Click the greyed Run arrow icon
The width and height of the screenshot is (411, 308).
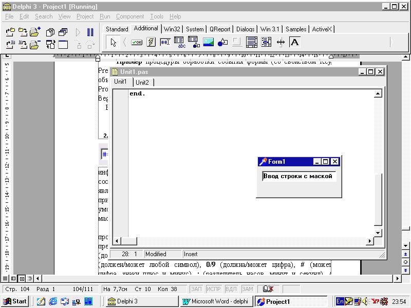click(78, 32)
